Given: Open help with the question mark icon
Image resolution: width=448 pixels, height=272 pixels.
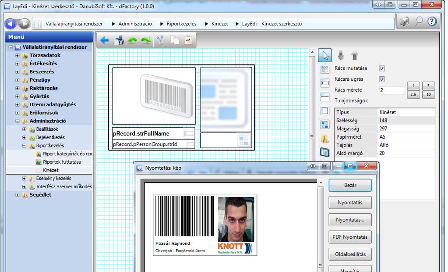Looking at the screenshot, I should click(x=432, y=21).
